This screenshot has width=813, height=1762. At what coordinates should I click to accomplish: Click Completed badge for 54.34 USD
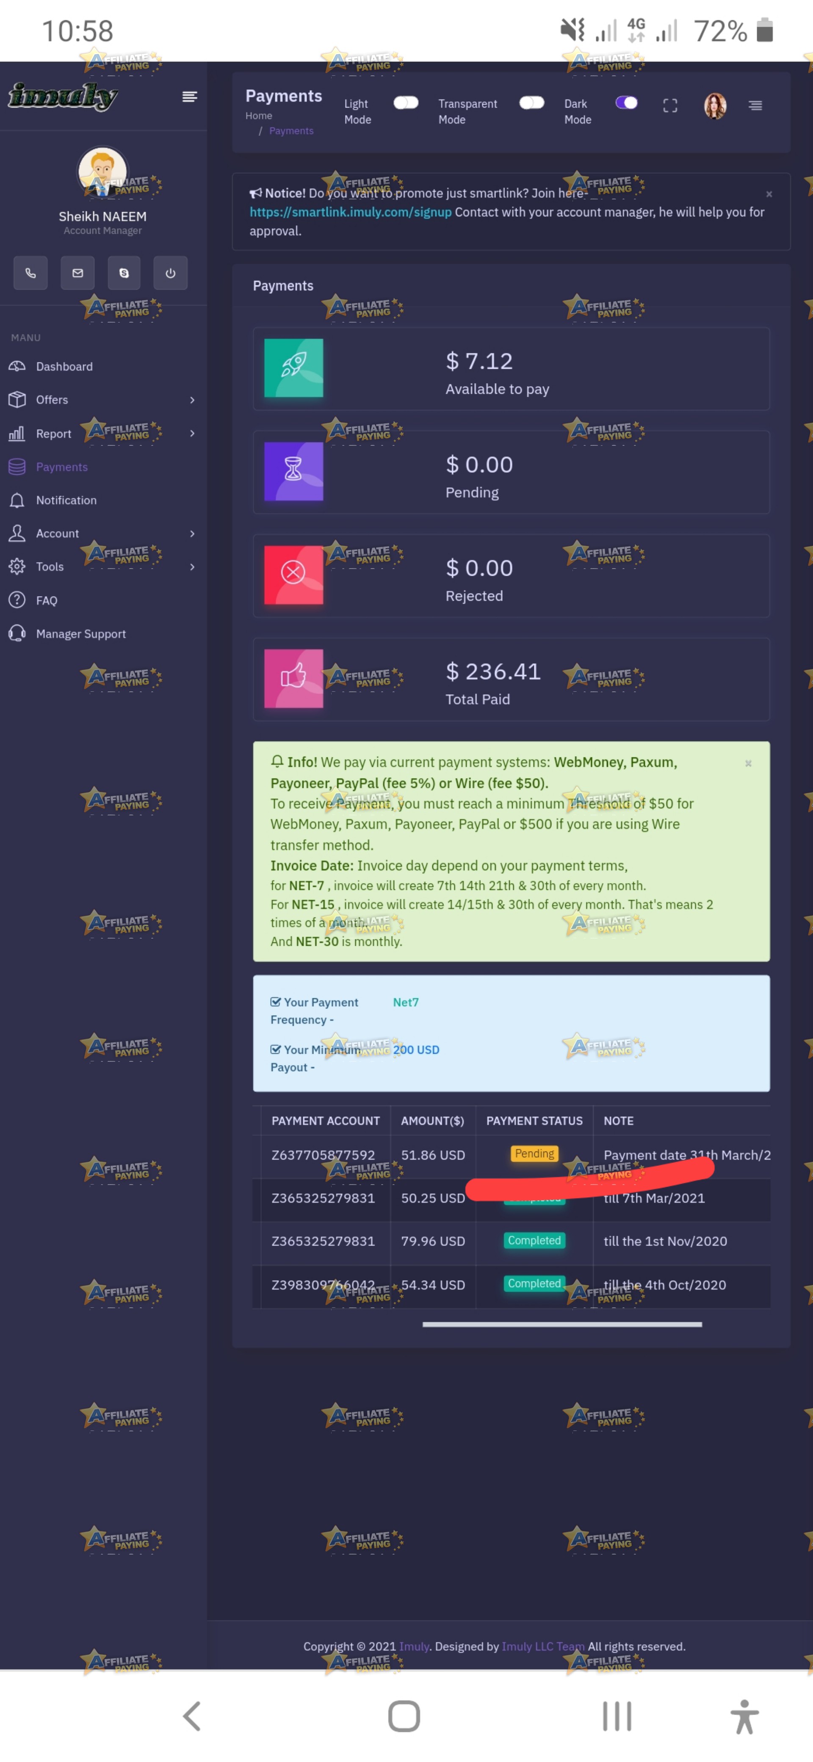click(x=534, y=1284)
